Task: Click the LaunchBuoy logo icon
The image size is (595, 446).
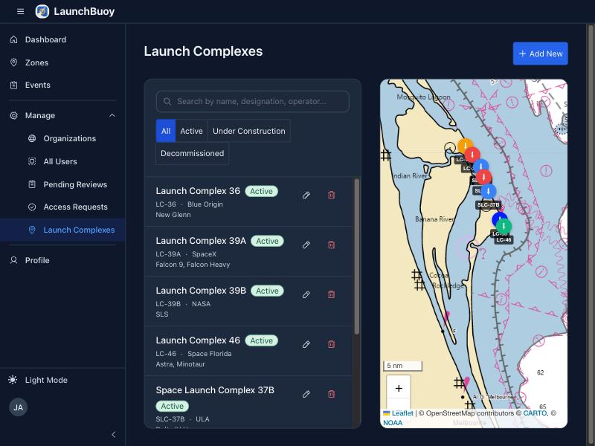Action: (x=42, y=11)
